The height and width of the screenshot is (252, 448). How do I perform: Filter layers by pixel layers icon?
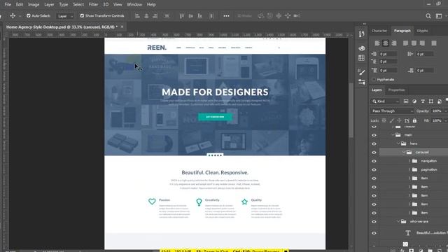[x=406, y=101]
